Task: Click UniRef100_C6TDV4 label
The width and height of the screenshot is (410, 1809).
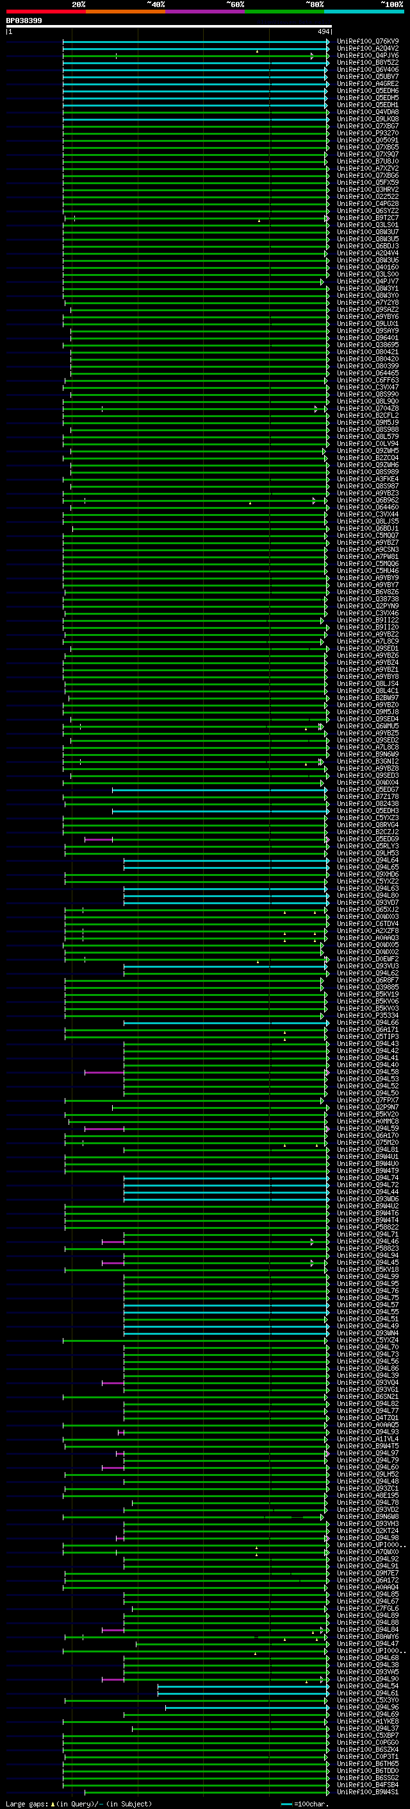Action: pyautogui.click(x=368, y=923)
